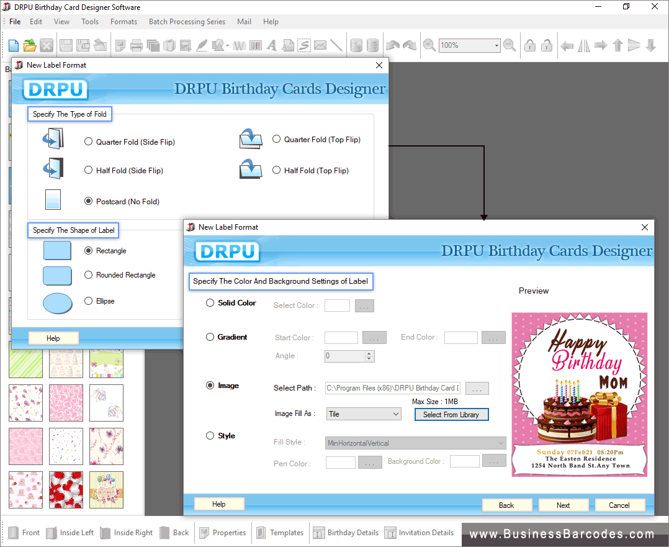This screenshot has height=547, width=669.
Task: Open the Formats menu
Action: pos(123,21)
